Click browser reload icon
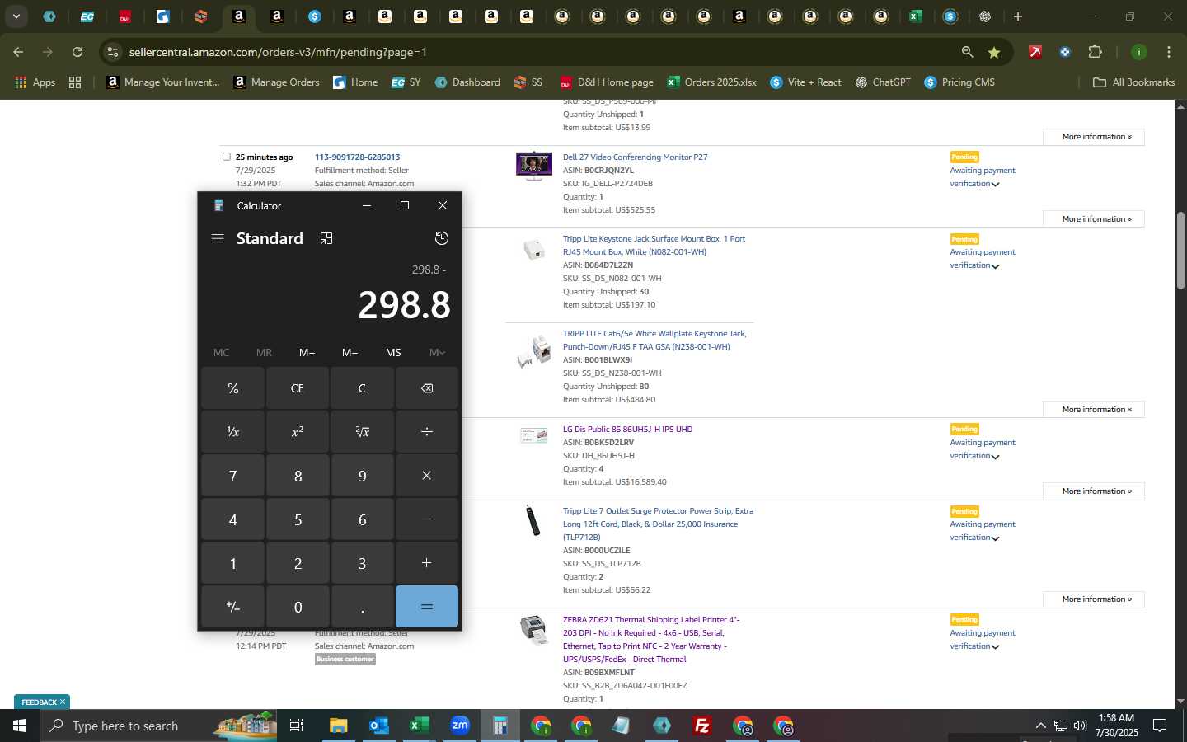This screenshot has height=742, width=1187. click(77, 52)
